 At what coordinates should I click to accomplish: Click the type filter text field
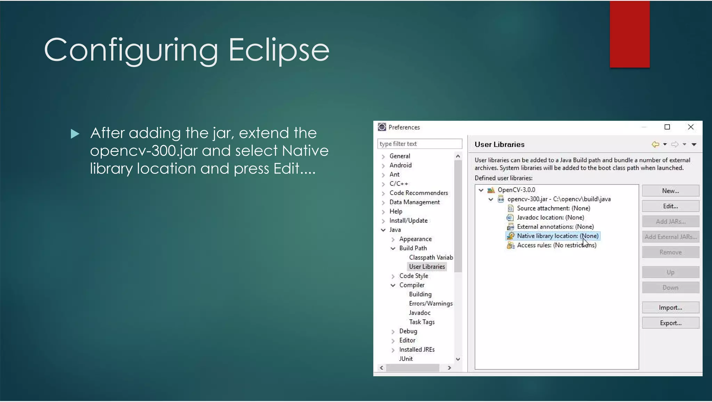419,144
